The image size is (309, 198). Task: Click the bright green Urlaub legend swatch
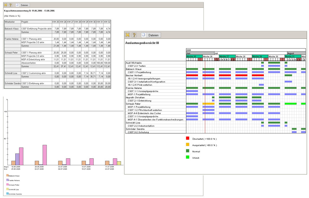pos(188,157)
